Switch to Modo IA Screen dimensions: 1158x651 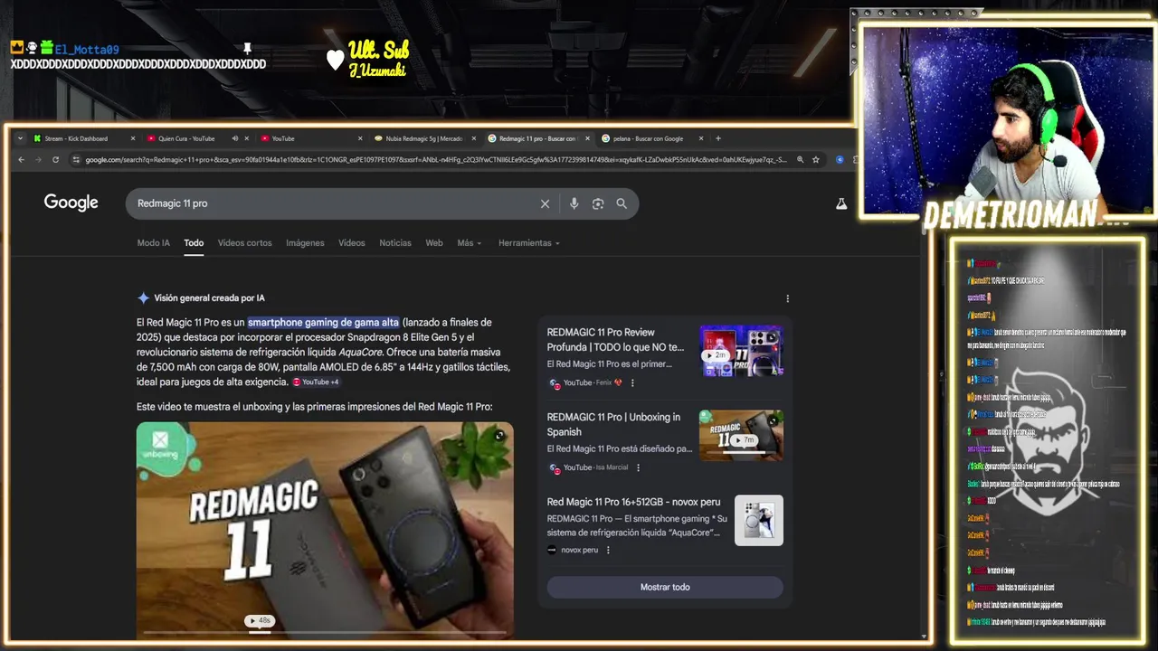pyautogui.click(x=153, y=243)
